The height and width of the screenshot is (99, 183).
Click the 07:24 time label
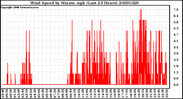55,93
